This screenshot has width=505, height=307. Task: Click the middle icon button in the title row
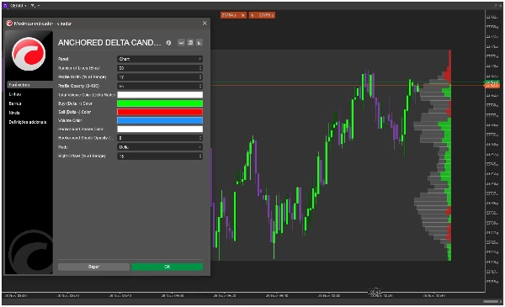point(190,43)
